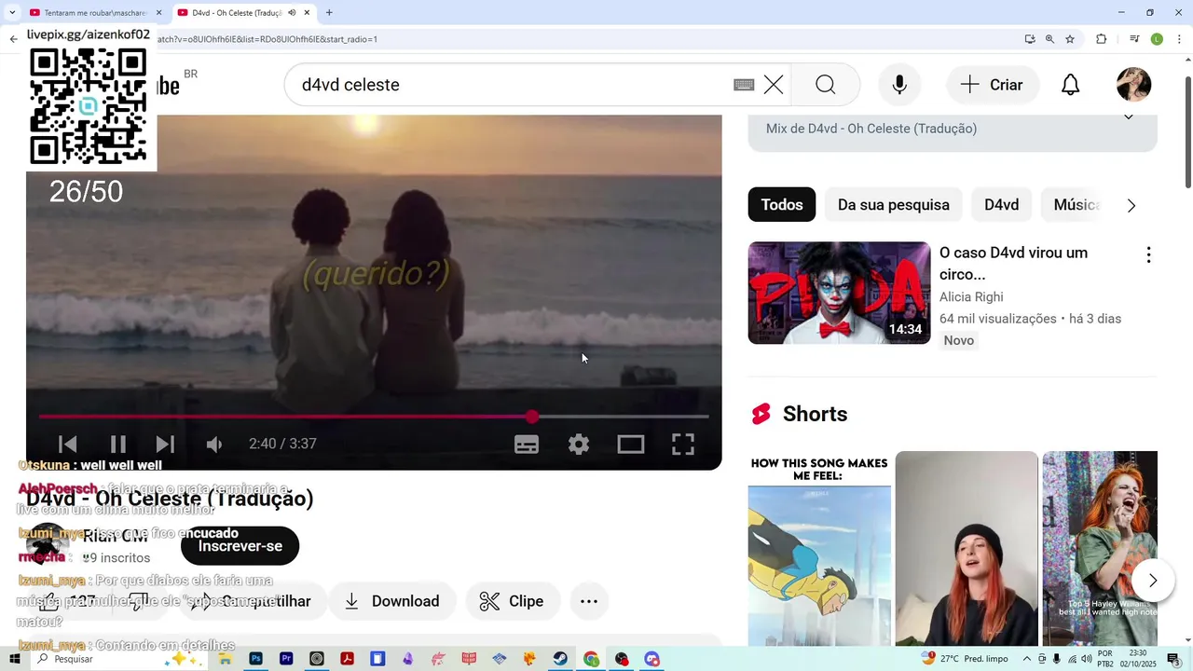
Task: Open the Windows Start menu
Action: click(15, 659)
